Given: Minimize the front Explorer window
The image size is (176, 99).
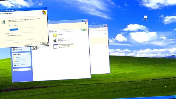Looking at the screenshot, I should pyautogui.click(x=82, y=21).
